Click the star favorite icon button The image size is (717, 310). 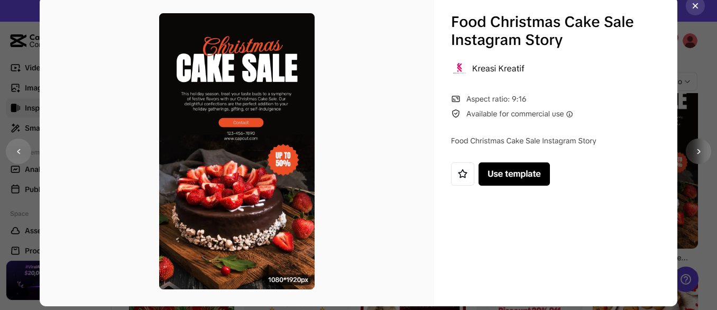tap(463, 174)
